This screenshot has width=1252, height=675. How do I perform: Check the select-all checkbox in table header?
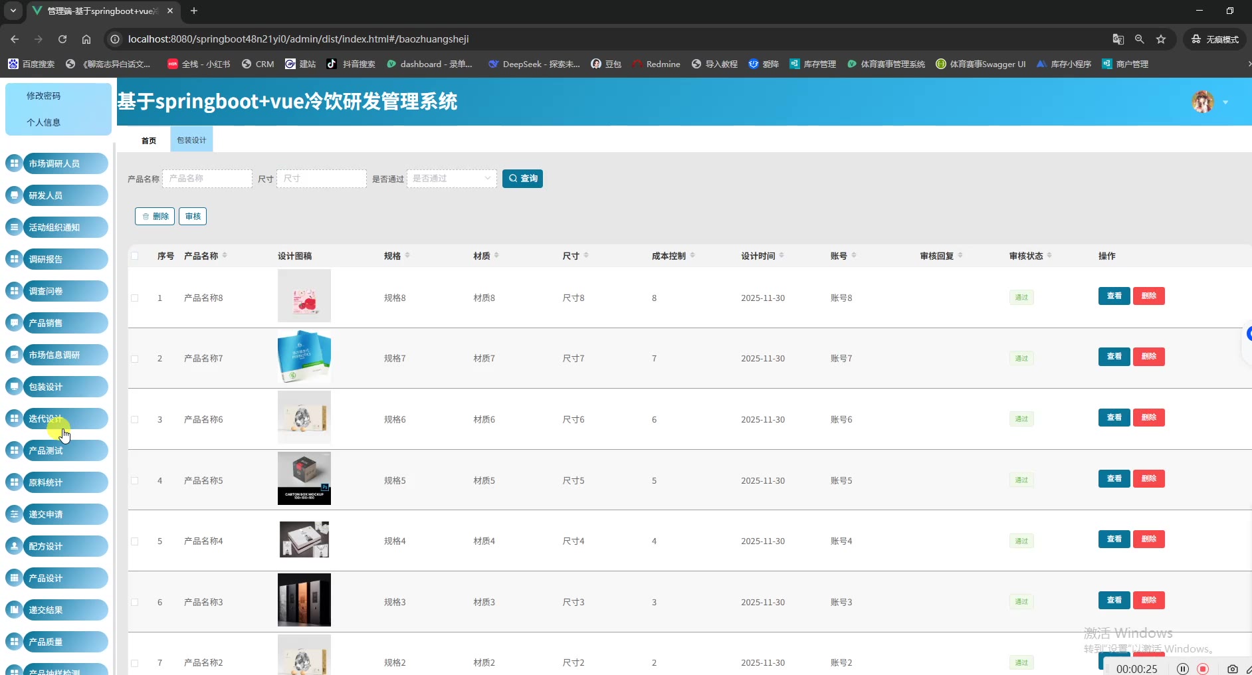(x=135, y=256)
